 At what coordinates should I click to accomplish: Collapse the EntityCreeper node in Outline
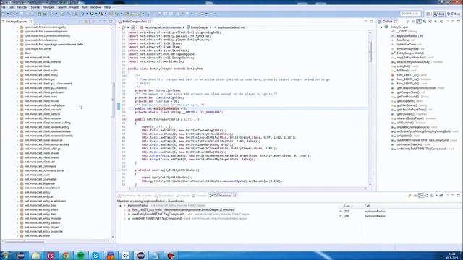(381, 27)
